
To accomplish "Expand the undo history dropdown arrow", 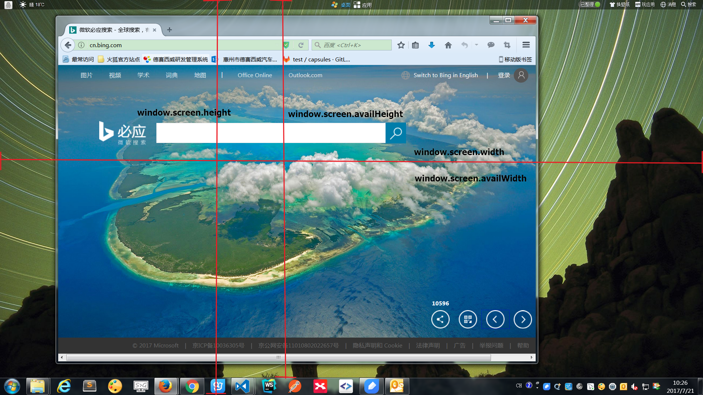I will [476, 45].
